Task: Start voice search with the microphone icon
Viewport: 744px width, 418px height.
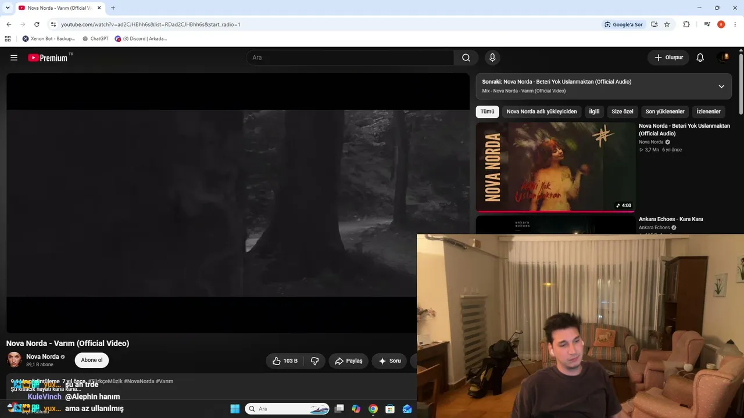Action: point(492,57)
